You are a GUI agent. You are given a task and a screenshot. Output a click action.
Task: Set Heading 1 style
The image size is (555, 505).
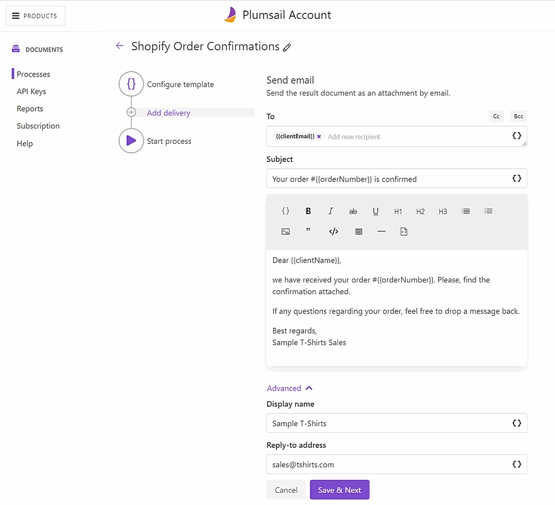(x=398, y=211)
